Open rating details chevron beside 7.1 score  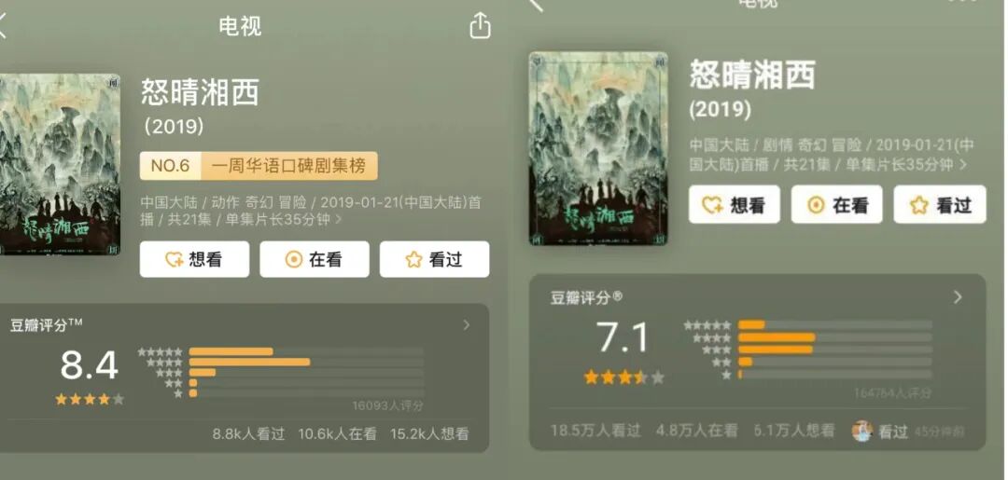(x=958, y=297)
